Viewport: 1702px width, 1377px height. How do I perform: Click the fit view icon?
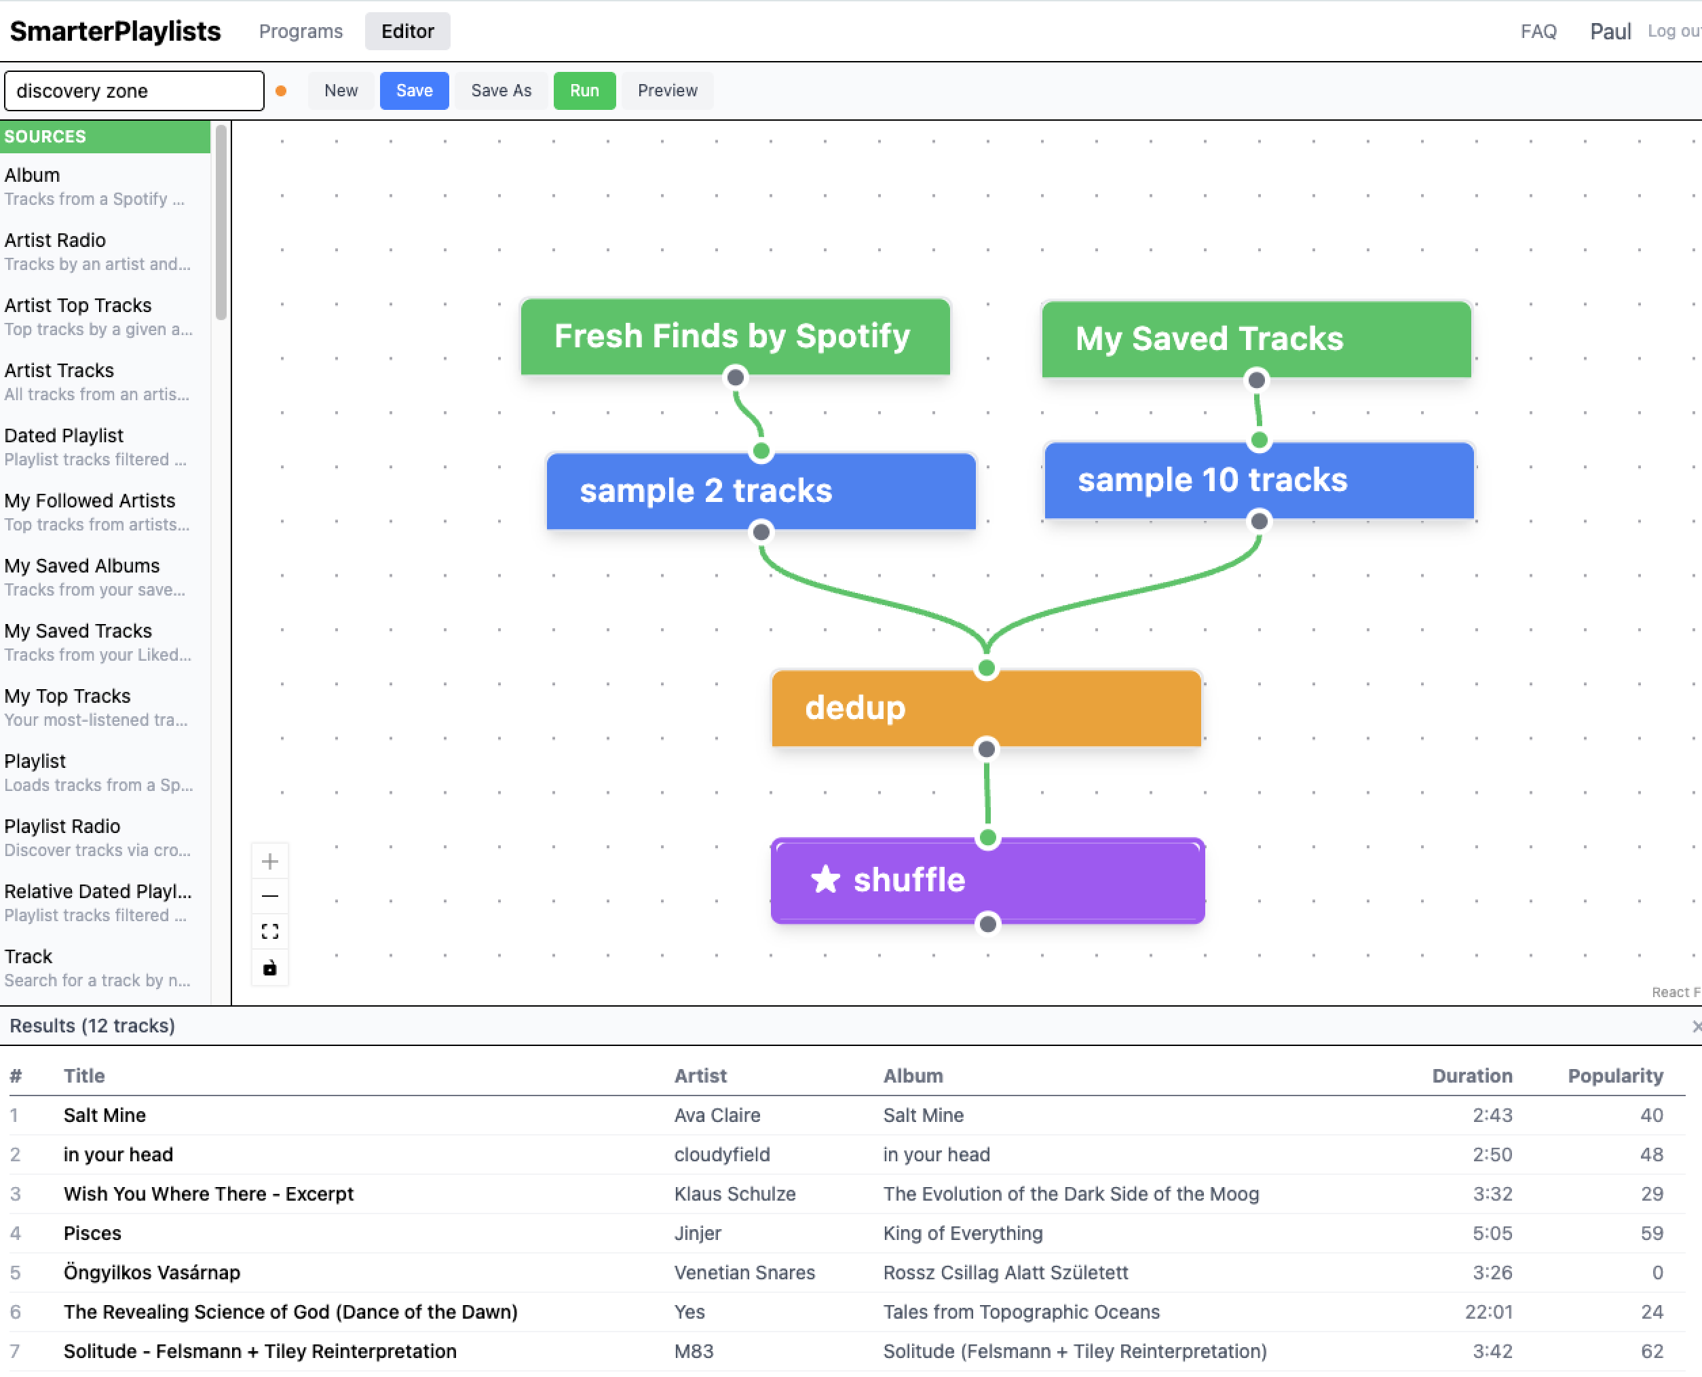(270, 932)
